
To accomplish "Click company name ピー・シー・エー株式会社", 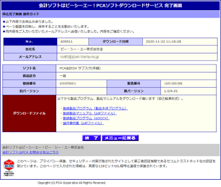I will [x=81, y=49].
